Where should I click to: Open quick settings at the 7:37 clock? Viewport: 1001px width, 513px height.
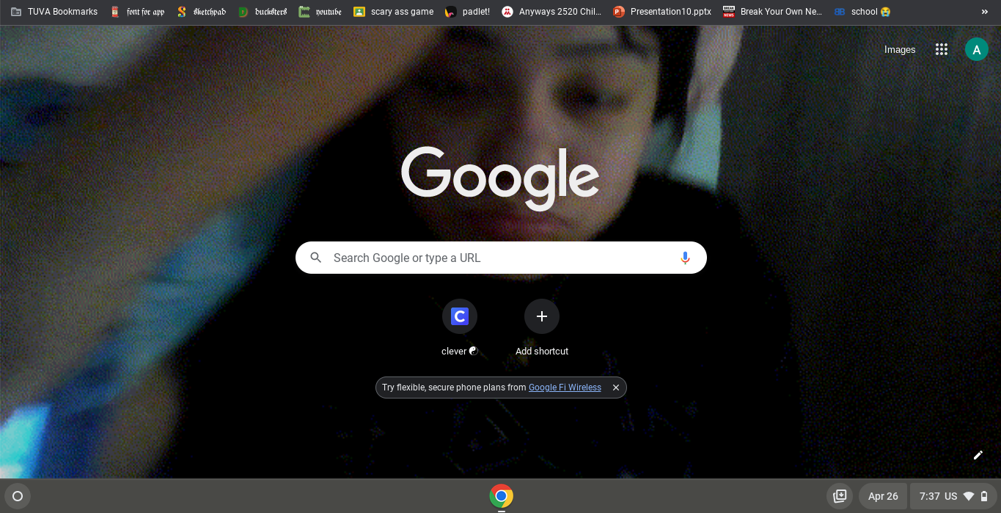coord(930,496)
